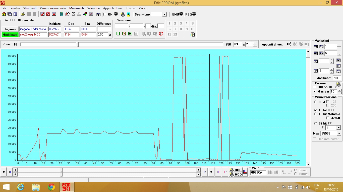Open the Scansione dropdown
343x192 pixels.
coord(164,14)
